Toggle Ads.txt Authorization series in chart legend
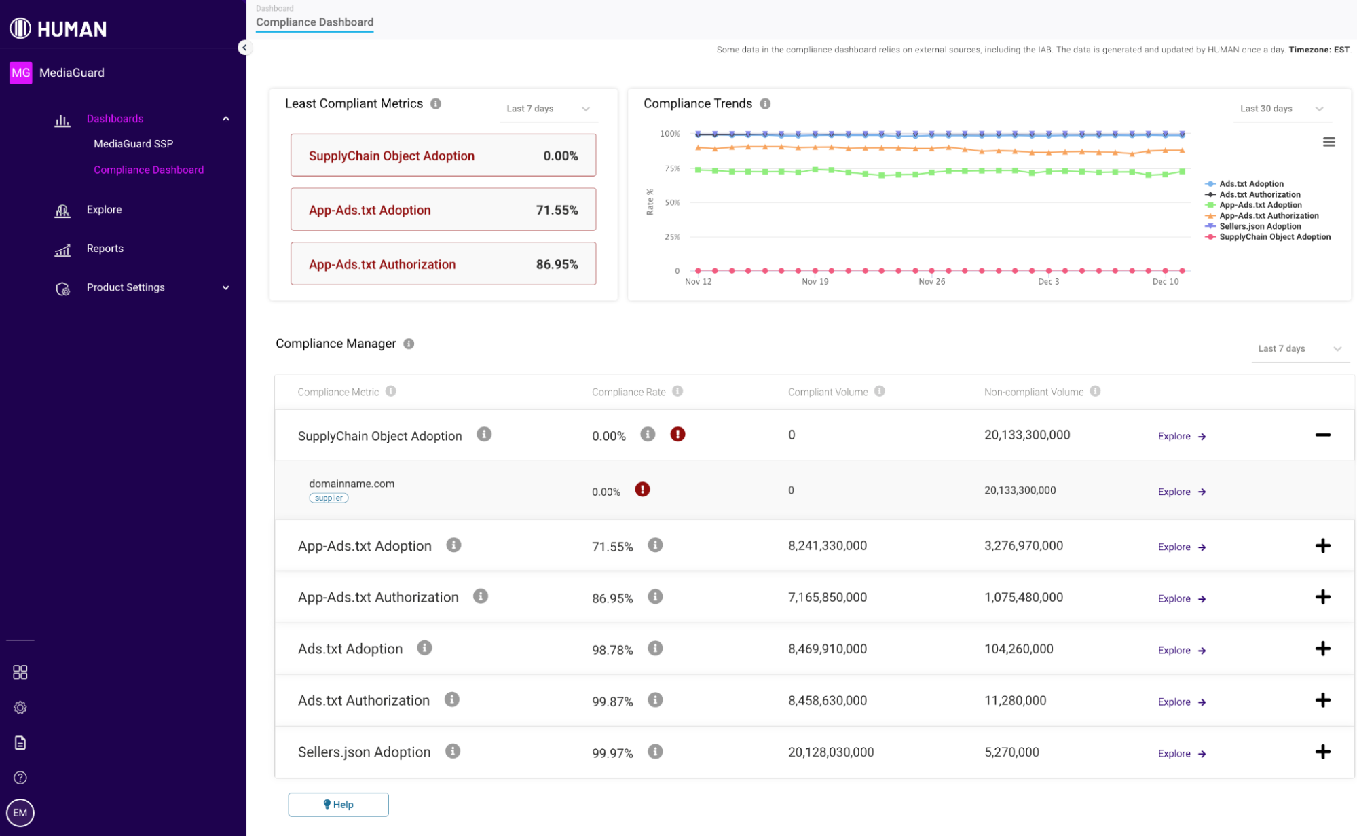 1252,195
